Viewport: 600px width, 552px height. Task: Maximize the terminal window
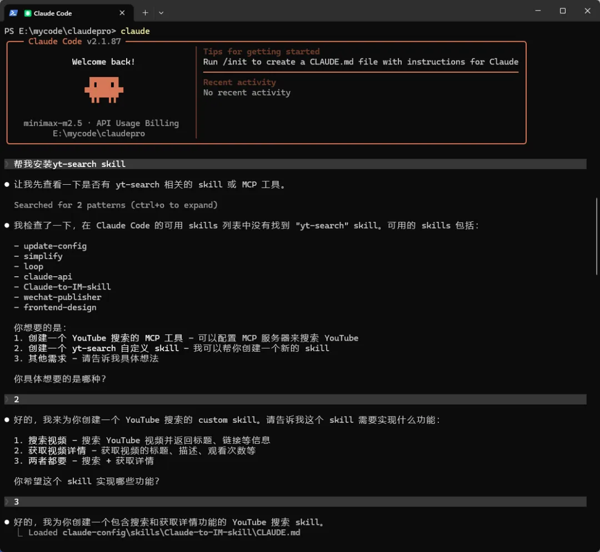563,11
